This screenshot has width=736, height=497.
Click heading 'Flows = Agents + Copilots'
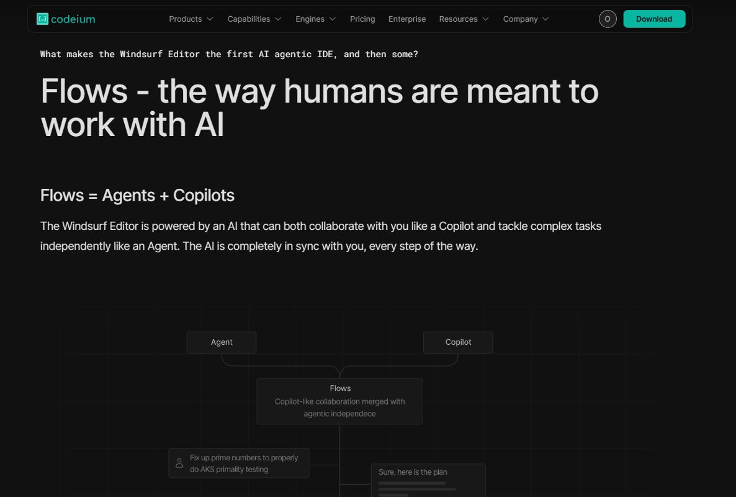(x=137, y=196)
